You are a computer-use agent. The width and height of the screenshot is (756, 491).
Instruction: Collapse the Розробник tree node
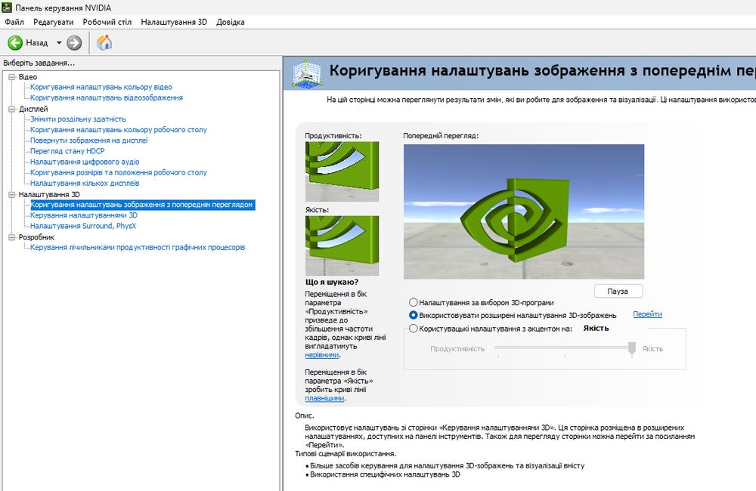(x=11, y=237)
